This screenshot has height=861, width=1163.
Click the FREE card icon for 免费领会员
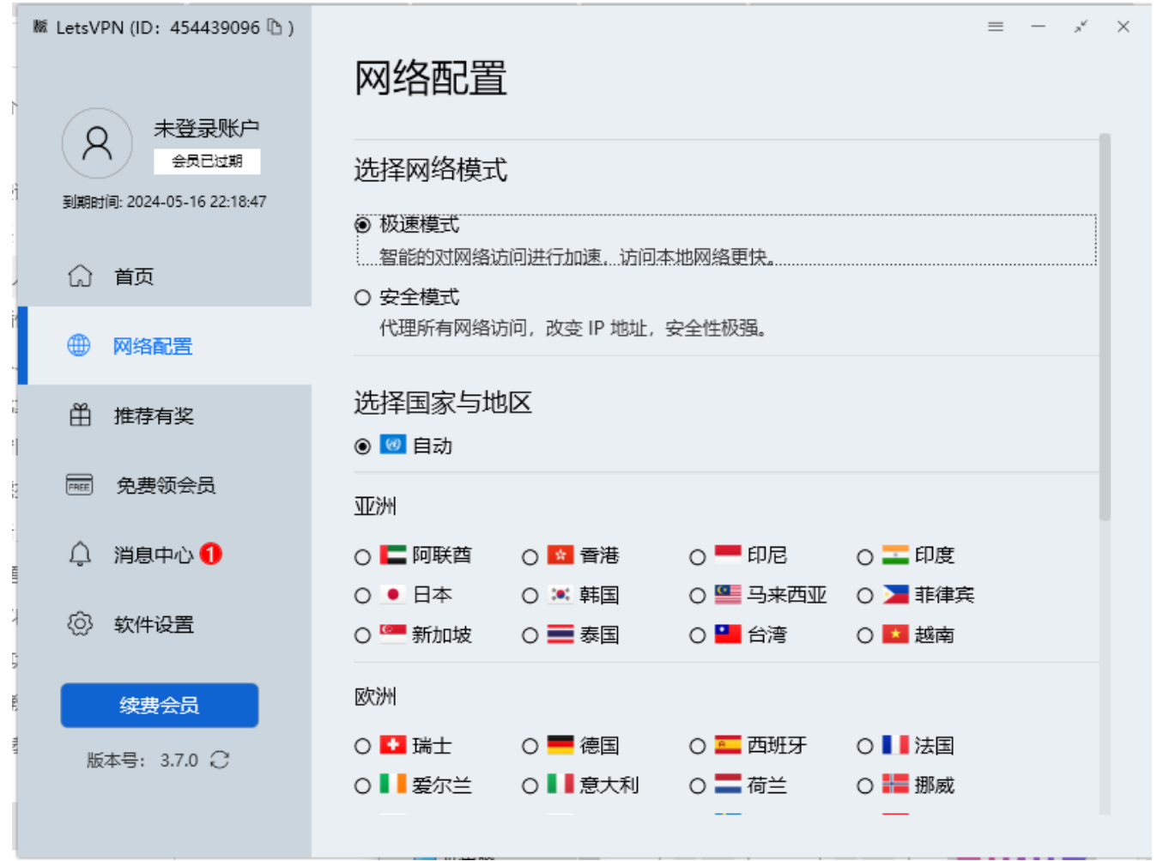(x=80, y=485)
